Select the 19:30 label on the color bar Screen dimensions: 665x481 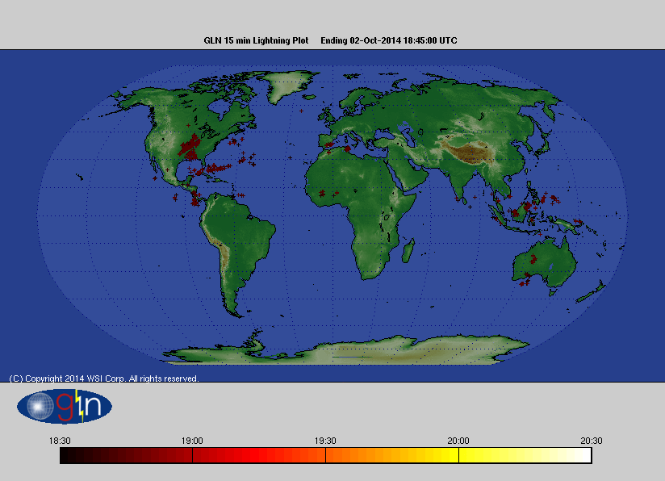pos(325,441)
